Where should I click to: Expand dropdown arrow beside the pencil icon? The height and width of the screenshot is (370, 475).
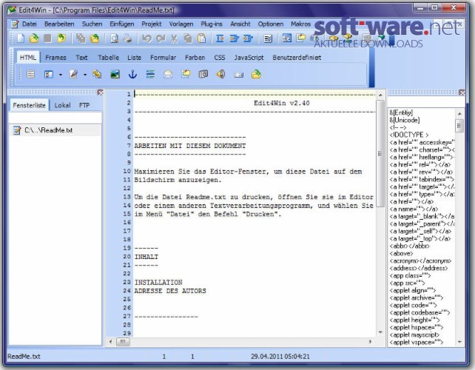coord(85,75)
